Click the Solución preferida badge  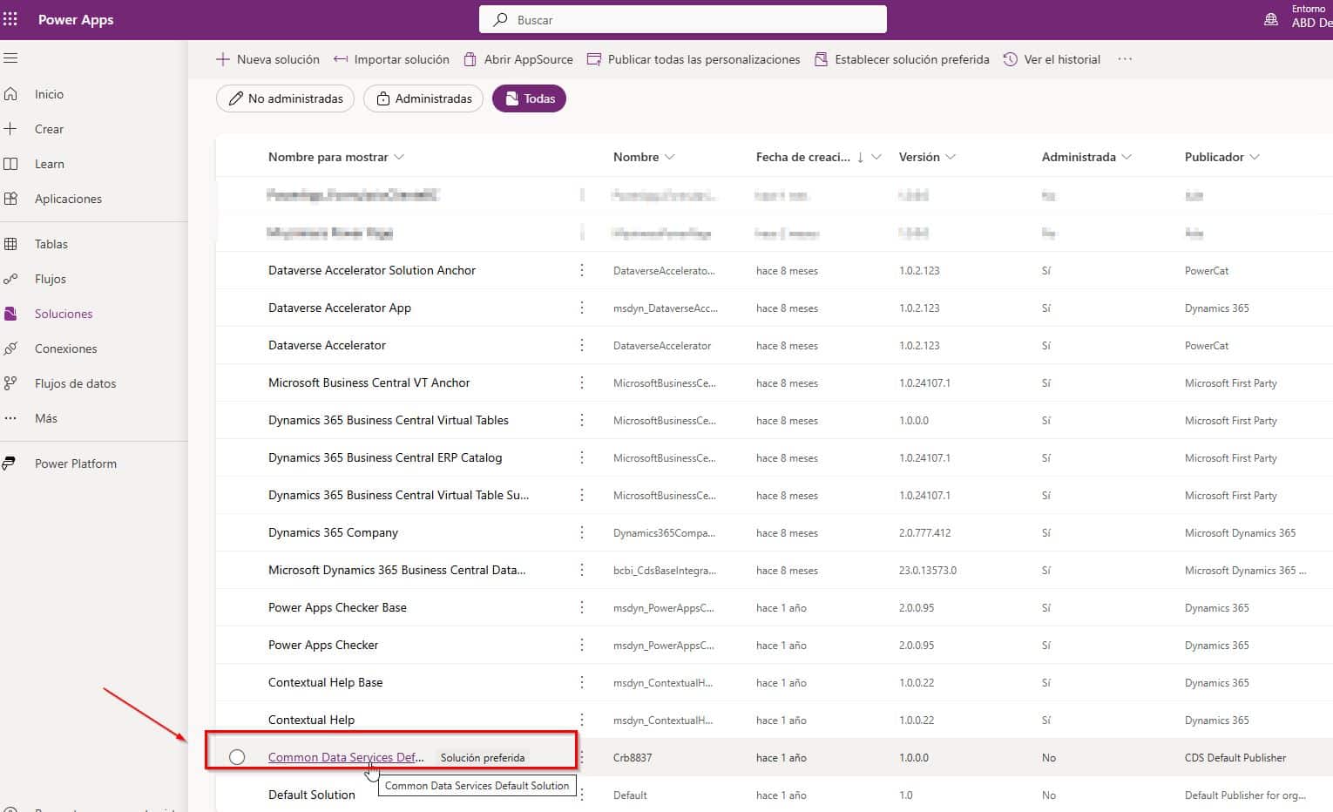pos(483,758)
